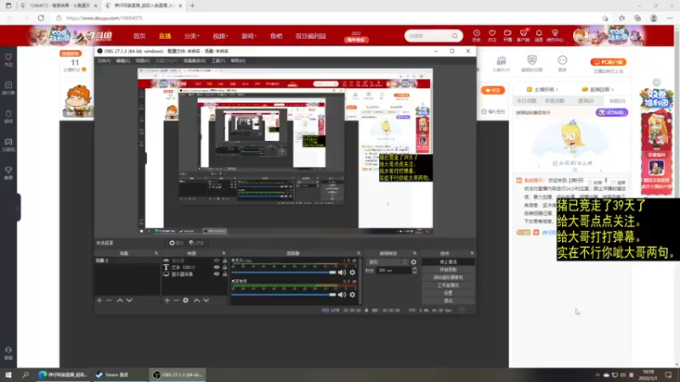Image resolution: width=680 pixels, height=382 pixels.
Task: Open OBS Scene Collection menu
Action: point(195,61)
